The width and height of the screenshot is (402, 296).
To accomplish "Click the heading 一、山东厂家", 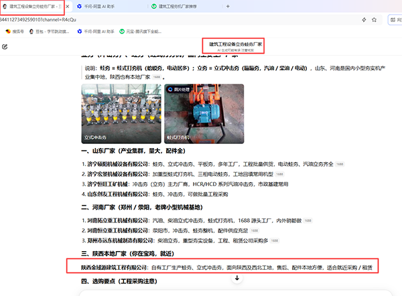I will tap(133, 151).
